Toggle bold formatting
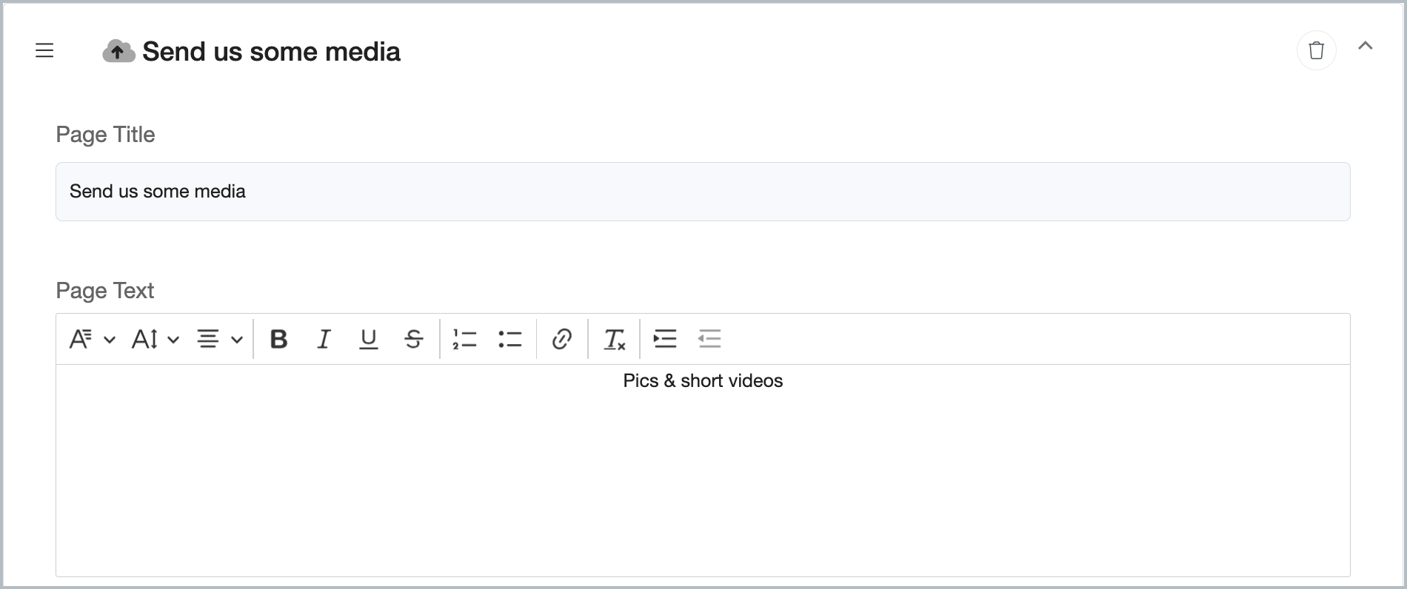Viewport: 1407px width, 589px height. click(x=278, y=340)
